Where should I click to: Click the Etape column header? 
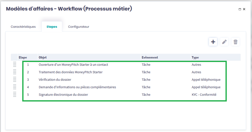tap(23, 57)
